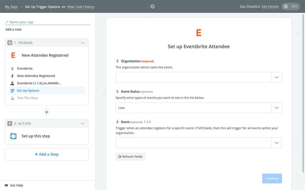Click the large Eventbrite logo above form title
305x190 pixels.
click(199, 33)
